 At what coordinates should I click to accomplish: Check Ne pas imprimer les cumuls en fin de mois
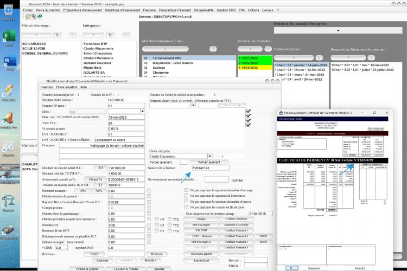point(186,207)
